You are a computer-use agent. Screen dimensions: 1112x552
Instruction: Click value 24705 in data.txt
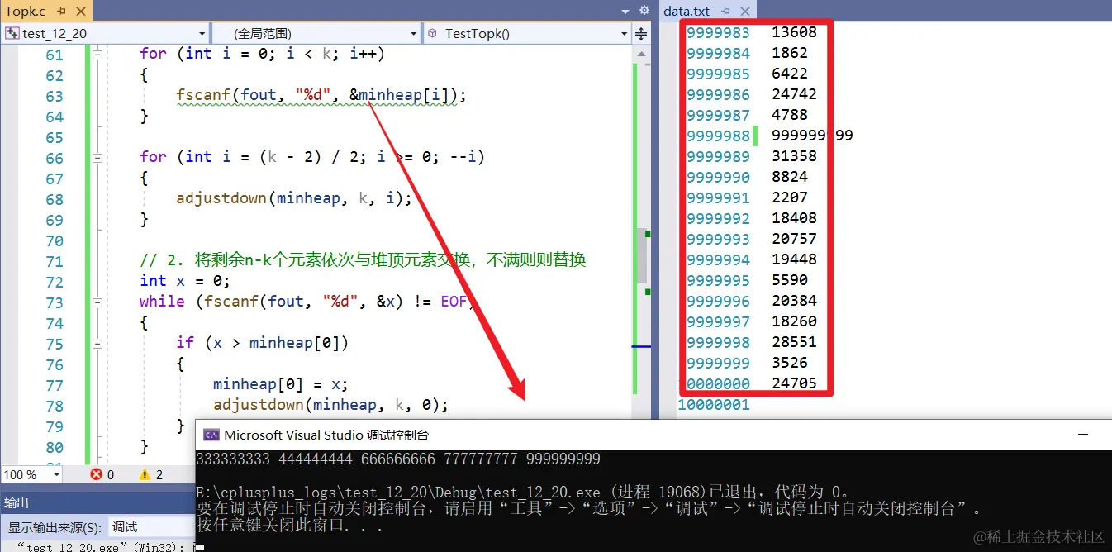794,383
